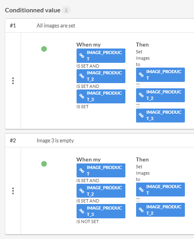The height and width of the screenshot is (239, 194).
Task: Click the 'IS NOT SET' operator in rule #2
Action: point(88,222)
